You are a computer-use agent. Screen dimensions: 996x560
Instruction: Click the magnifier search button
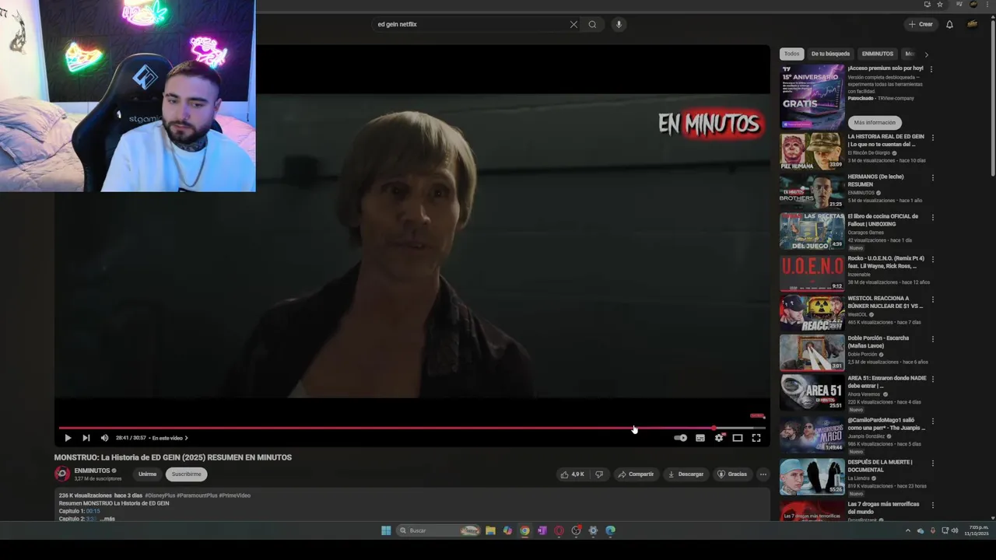[593, 24]
